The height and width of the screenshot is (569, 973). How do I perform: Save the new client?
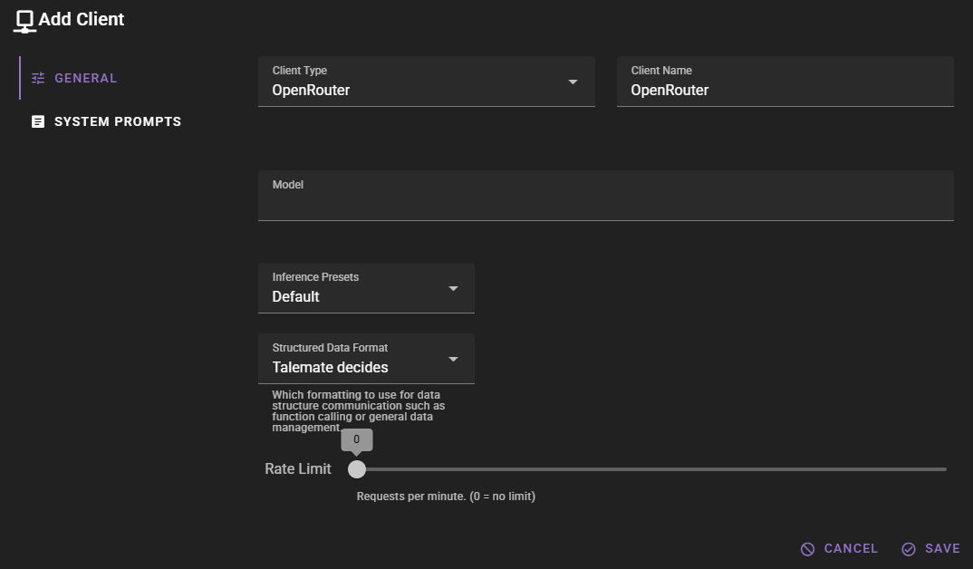(930, 549)
